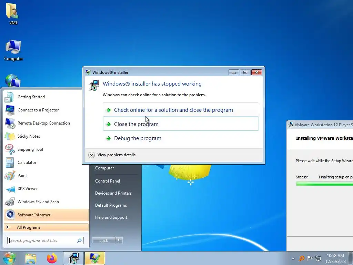Minimize the Windows installer dialog
This screenshot has width=353, height=265.
pos(234,72)
